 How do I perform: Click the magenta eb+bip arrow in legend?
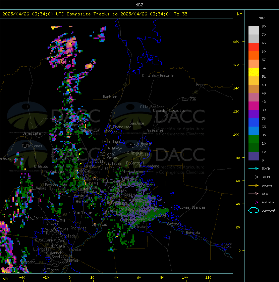[254, 202]
